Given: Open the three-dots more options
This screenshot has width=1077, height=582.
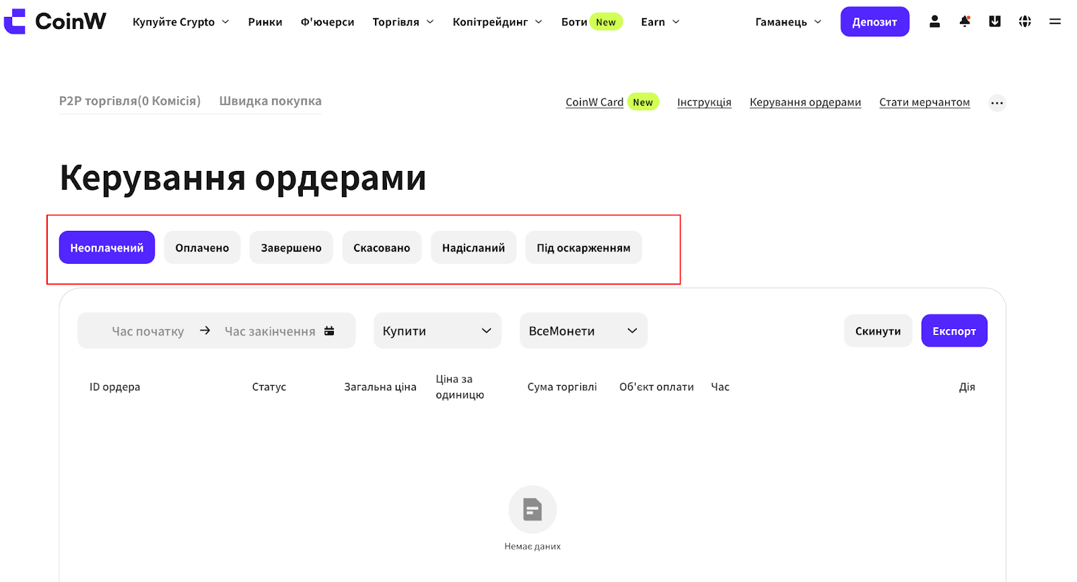Looking at the screenshot, I should (997, 103).
